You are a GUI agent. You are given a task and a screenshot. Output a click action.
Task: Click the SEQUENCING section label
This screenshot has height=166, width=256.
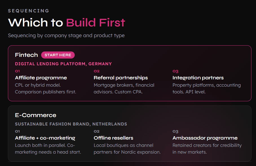tap(28, 11)
